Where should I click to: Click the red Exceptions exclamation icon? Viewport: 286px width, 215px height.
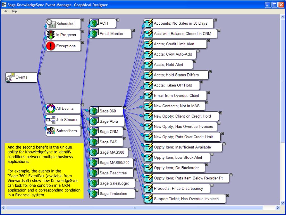tap(51, 46)
